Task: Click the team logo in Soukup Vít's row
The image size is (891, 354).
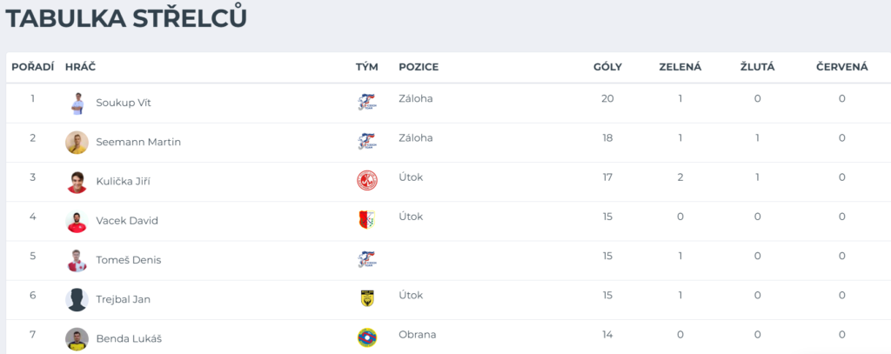Action: tap(366, 103)
